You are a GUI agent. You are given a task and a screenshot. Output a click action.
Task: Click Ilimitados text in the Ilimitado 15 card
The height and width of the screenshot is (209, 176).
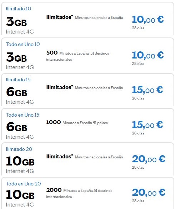point(60,87)
